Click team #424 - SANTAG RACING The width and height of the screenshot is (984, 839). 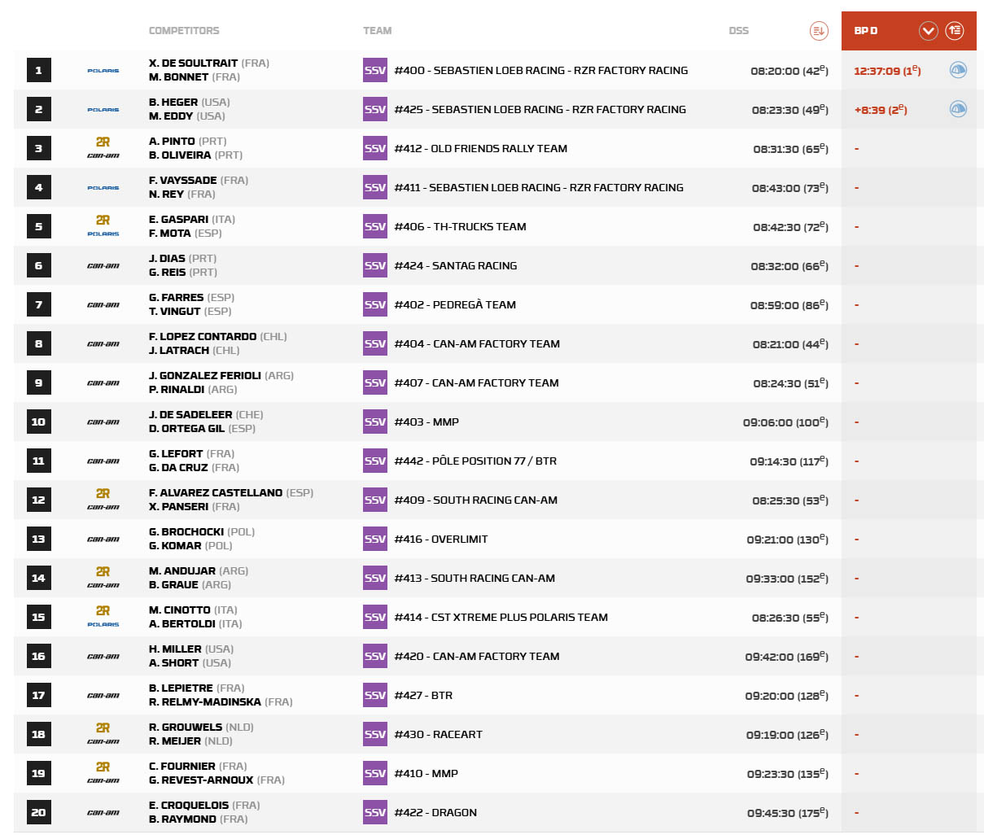(x=456, y=265)
